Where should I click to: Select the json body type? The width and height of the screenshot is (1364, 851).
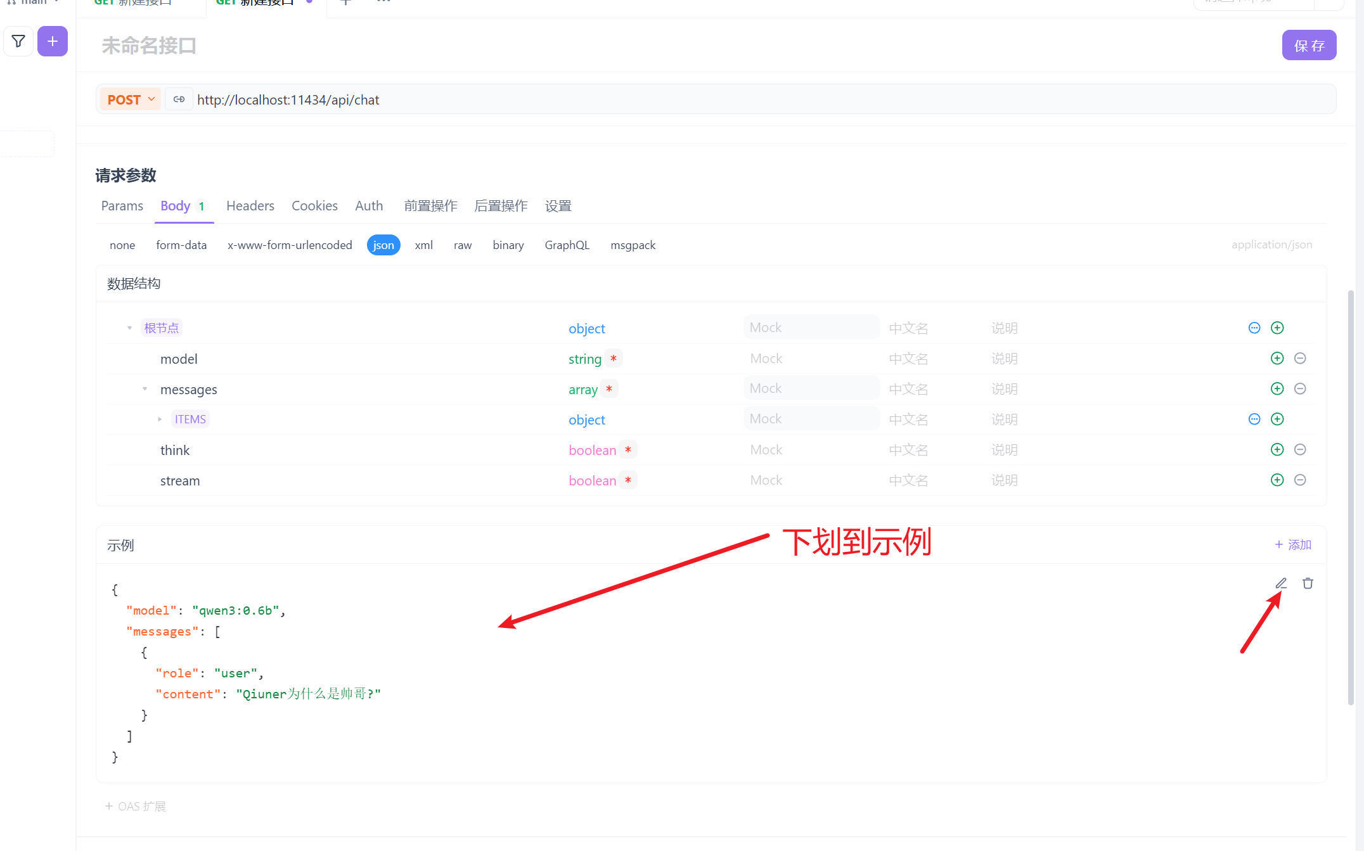(x=383, y=245)
